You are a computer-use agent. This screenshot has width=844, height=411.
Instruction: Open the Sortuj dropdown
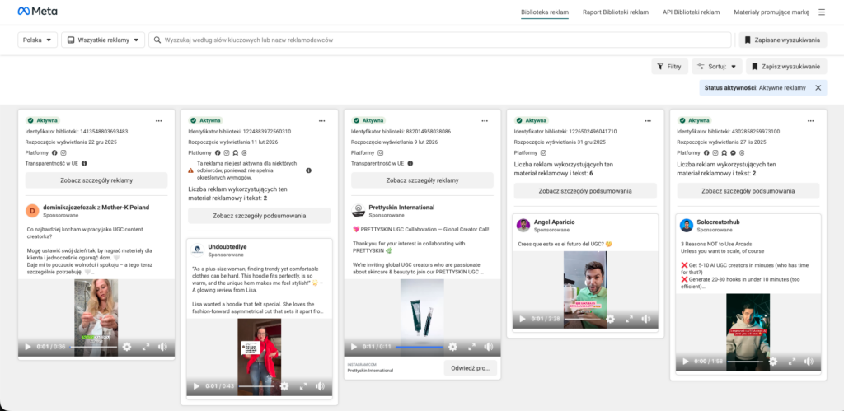point(716,67)
